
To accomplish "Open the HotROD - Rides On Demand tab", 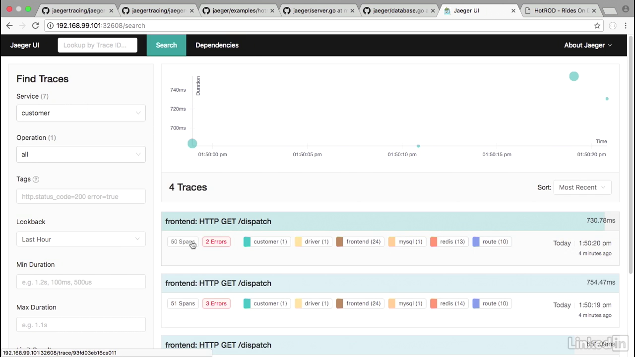I will pyautogui.click(x=561, y=10).
